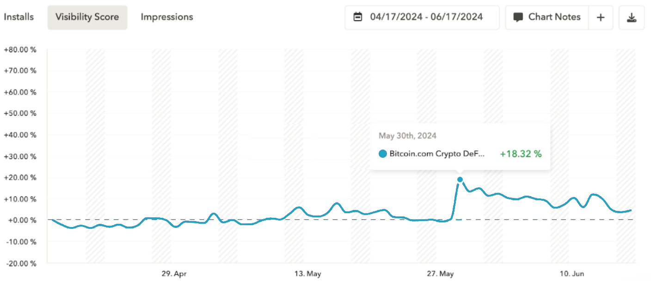Click the 29. Apr axis date label
651x293 pixels.
pyautogui.click(x=174, y=274)
